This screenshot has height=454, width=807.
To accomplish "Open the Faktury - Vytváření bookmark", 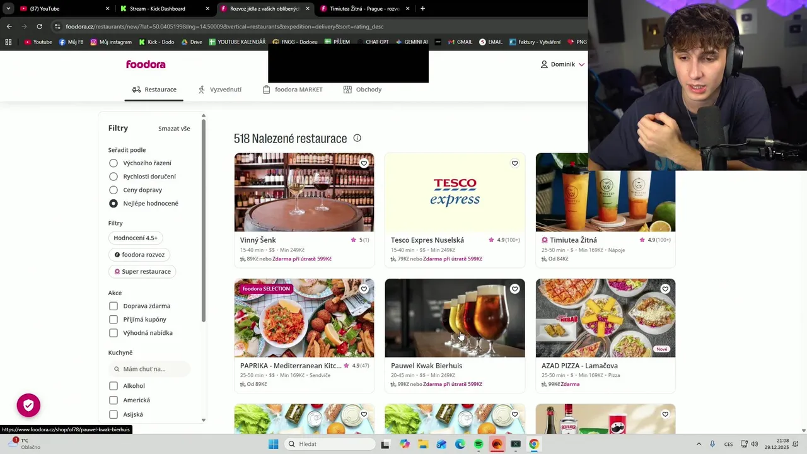I will click(x=535, y=42).
